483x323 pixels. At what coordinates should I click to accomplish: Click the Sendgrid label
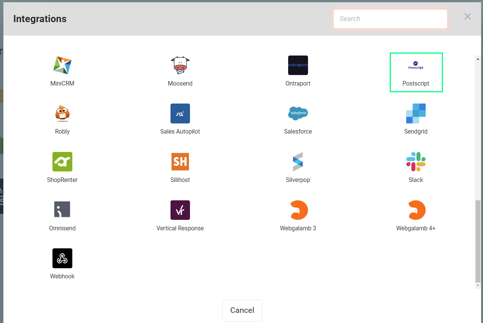pyautogui.click(x=416, y=131)
